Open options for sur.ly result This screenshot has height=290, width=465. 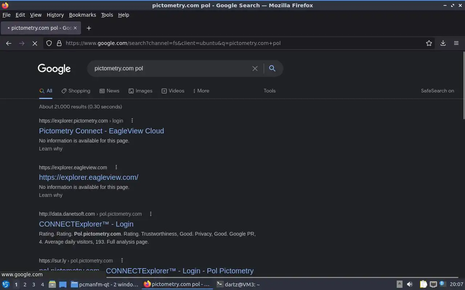(x=122, y=260)
